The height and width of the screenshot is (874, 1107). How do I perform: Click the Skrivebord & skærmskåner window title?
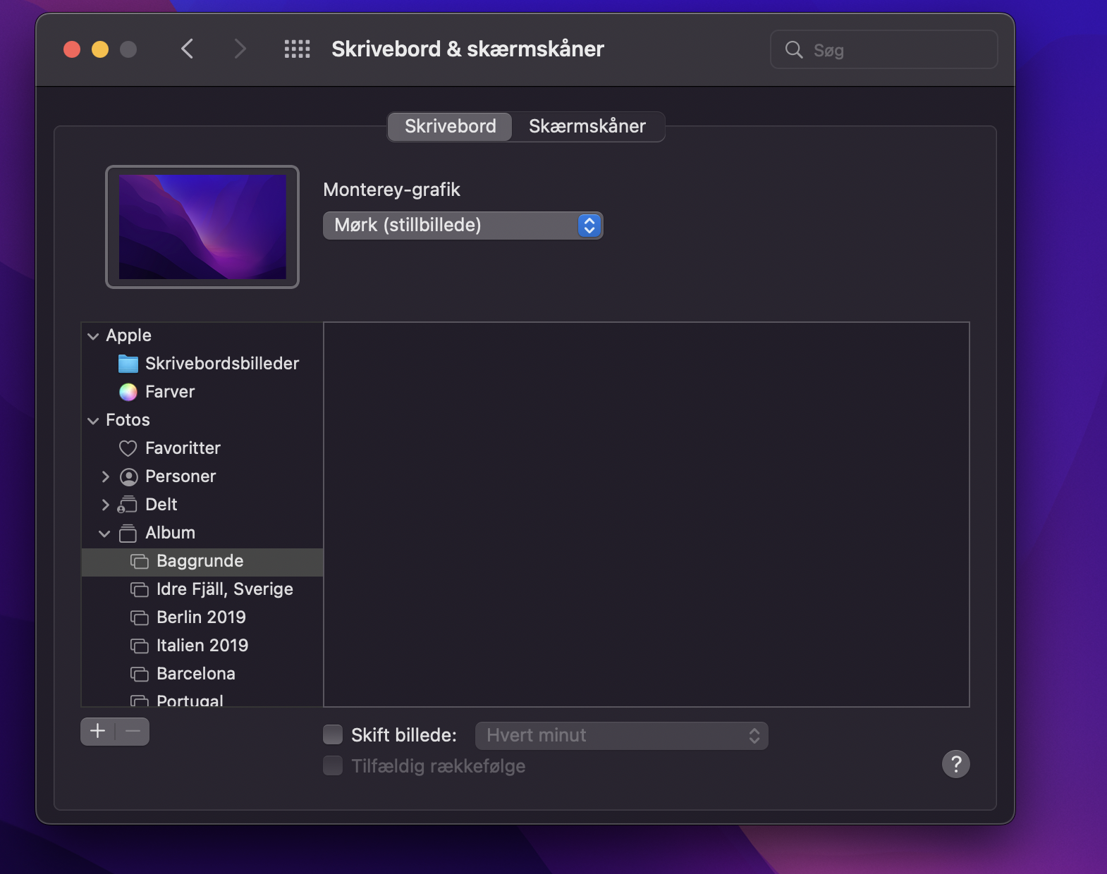coord(467,49)
